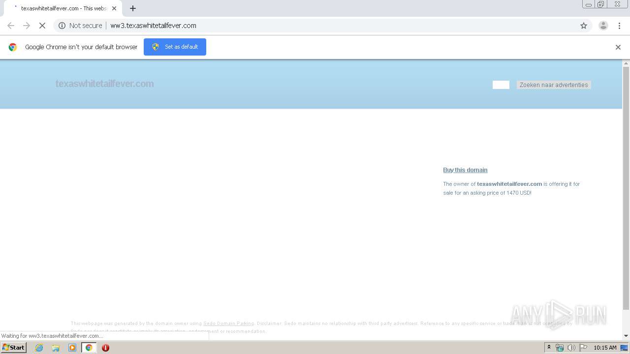Click the search input box on page
This screenshot has height=354, width=630.
click(501, 85)
